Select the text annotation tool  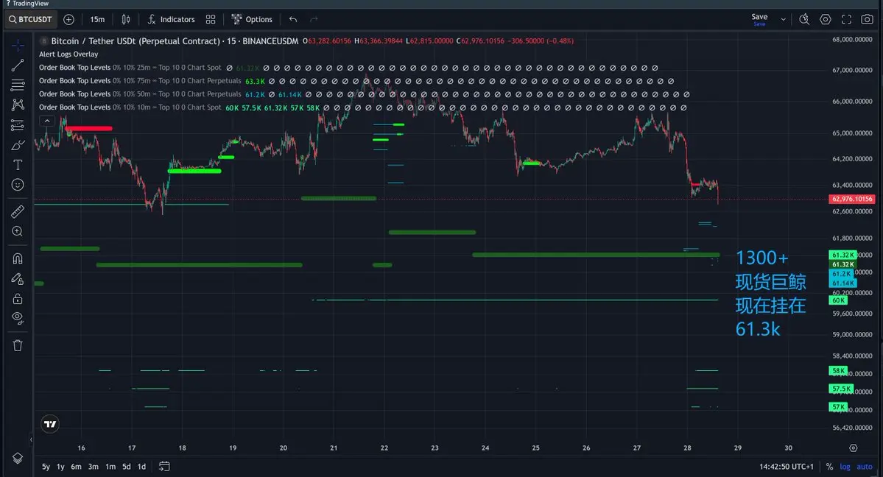coord(18,164)
